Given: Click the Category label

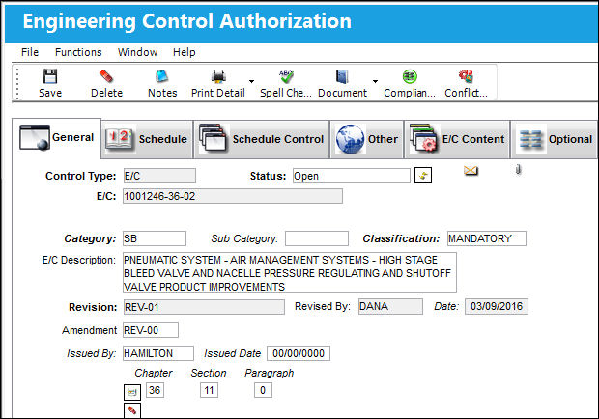Looking at the screenshot, I should (x=90, y=238).
